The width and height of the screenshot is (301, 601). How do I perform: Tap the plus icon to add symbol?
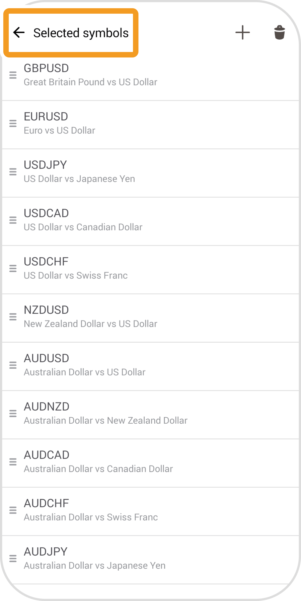point(242,33)
